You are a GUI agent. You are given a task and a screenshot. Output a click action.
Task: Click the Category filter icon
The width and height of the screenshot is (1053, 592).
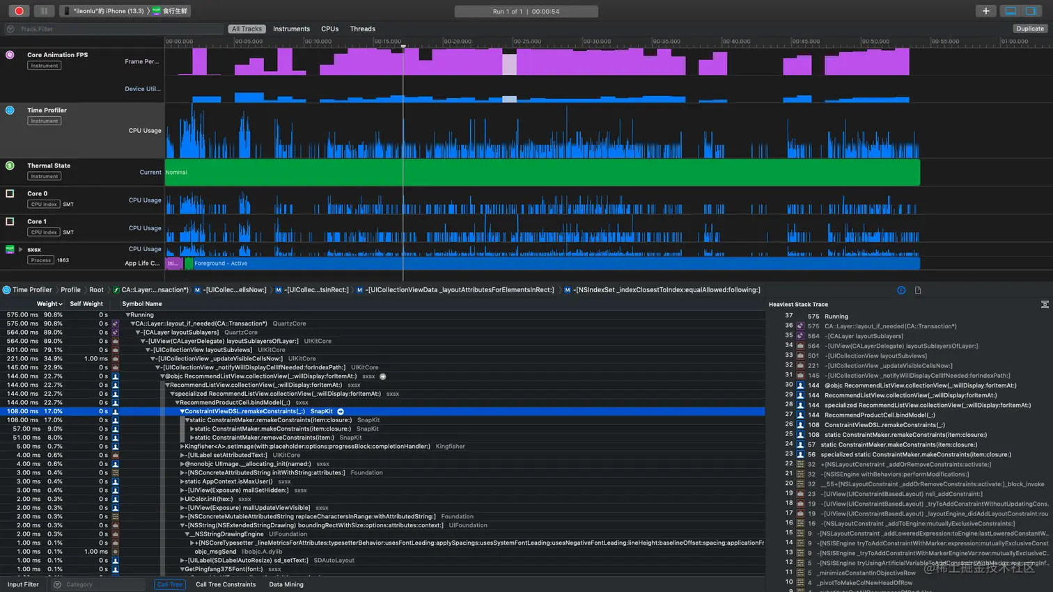57,584
